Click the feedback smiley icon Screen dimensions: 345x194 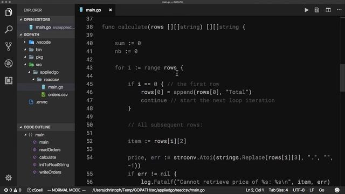pos(337,190)
